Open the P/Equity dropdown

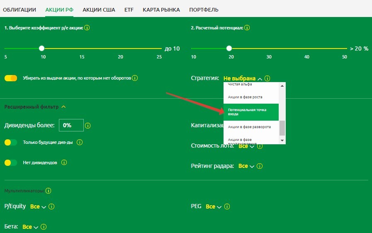click(x=38, y=206)
